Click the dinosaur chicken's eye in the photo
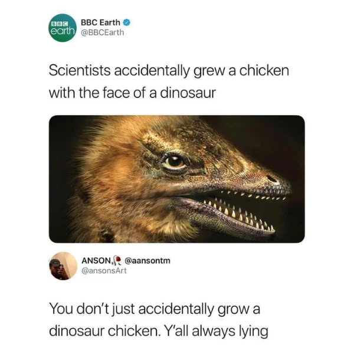Screen dimensions: 354x354 [x=174, y=162]
